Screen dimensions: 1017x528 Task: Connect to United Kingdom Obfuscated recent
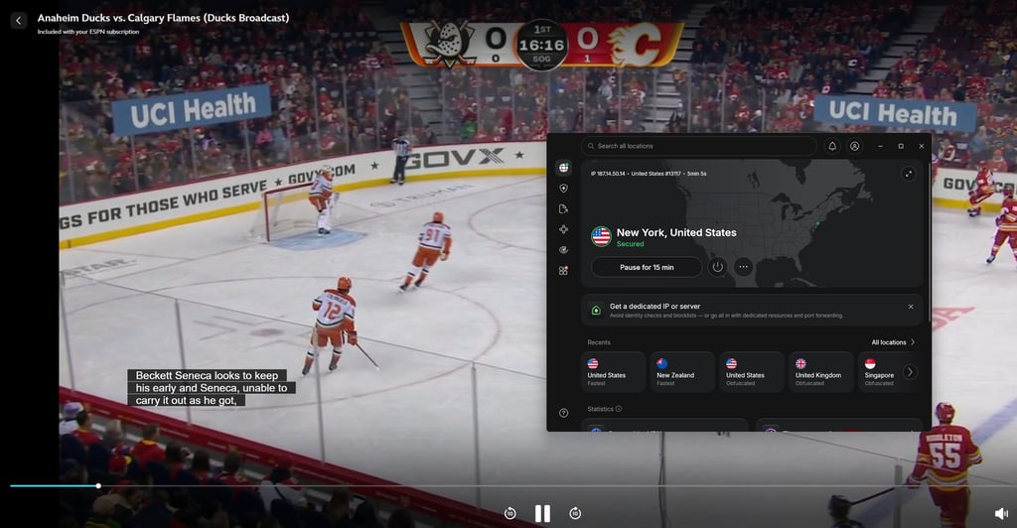(821, 372)
